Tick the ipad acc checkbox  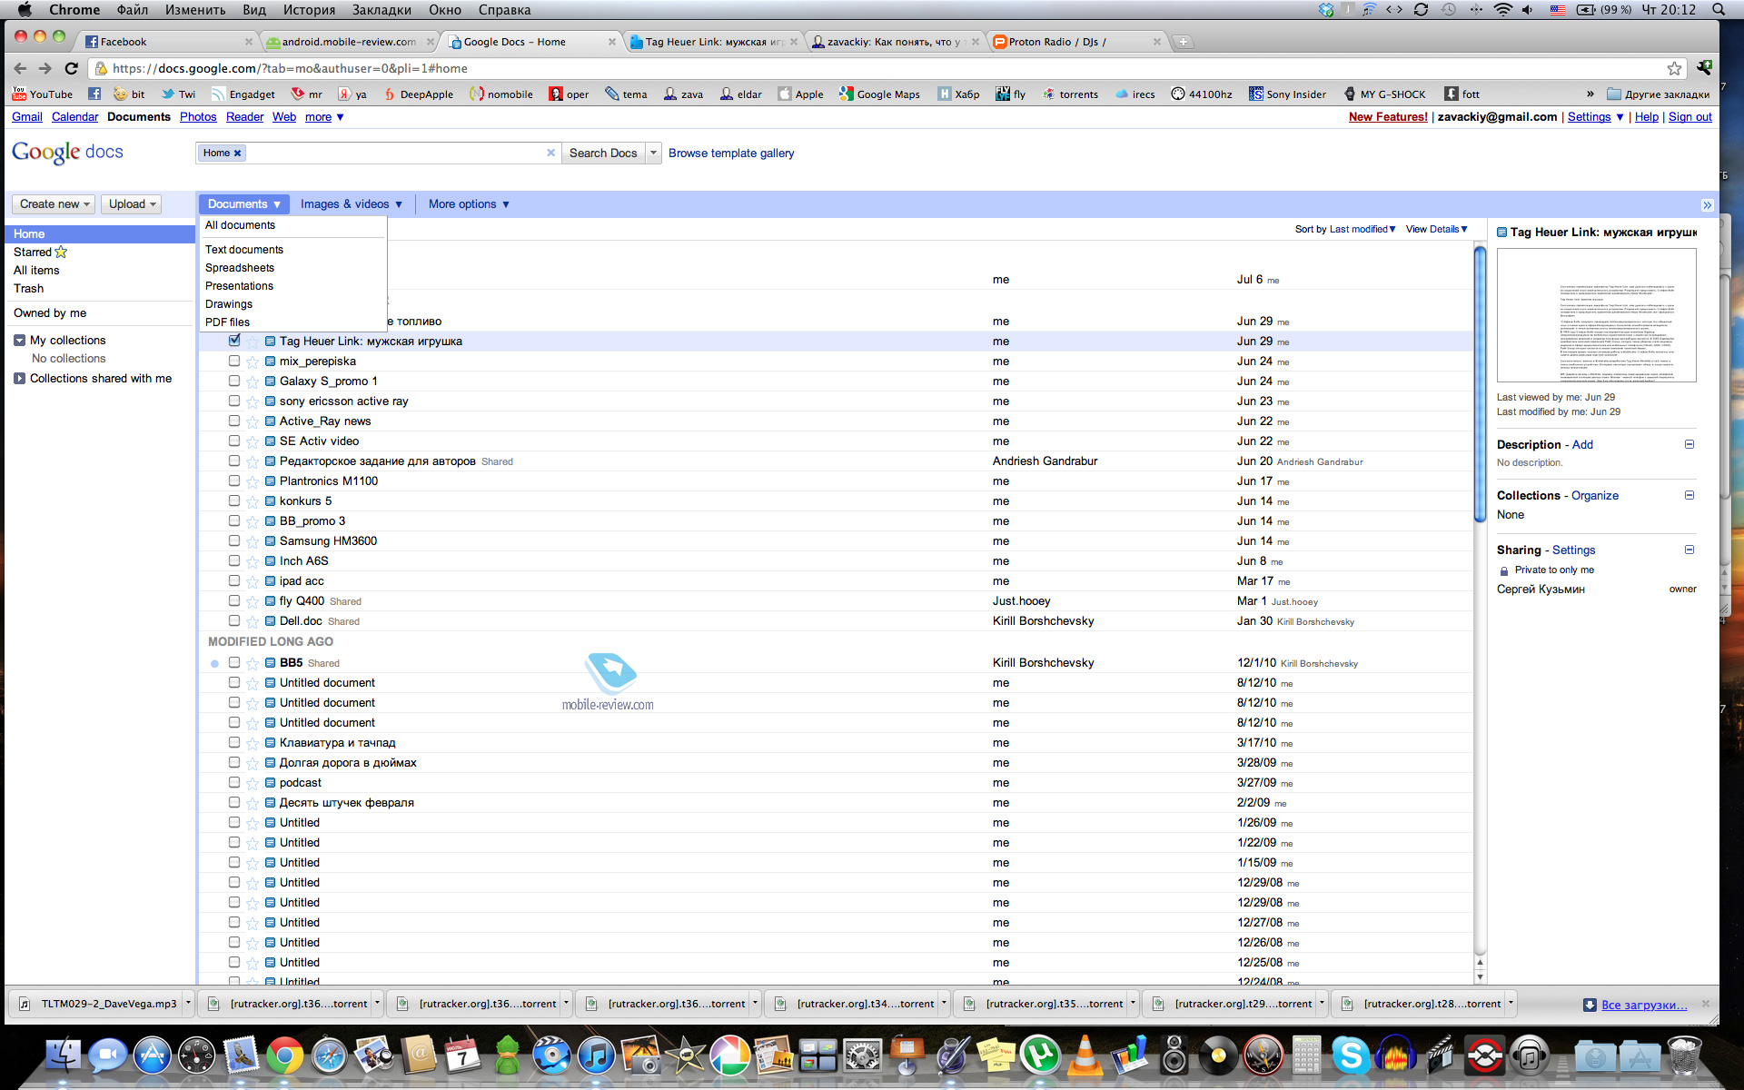pos(234,580)
